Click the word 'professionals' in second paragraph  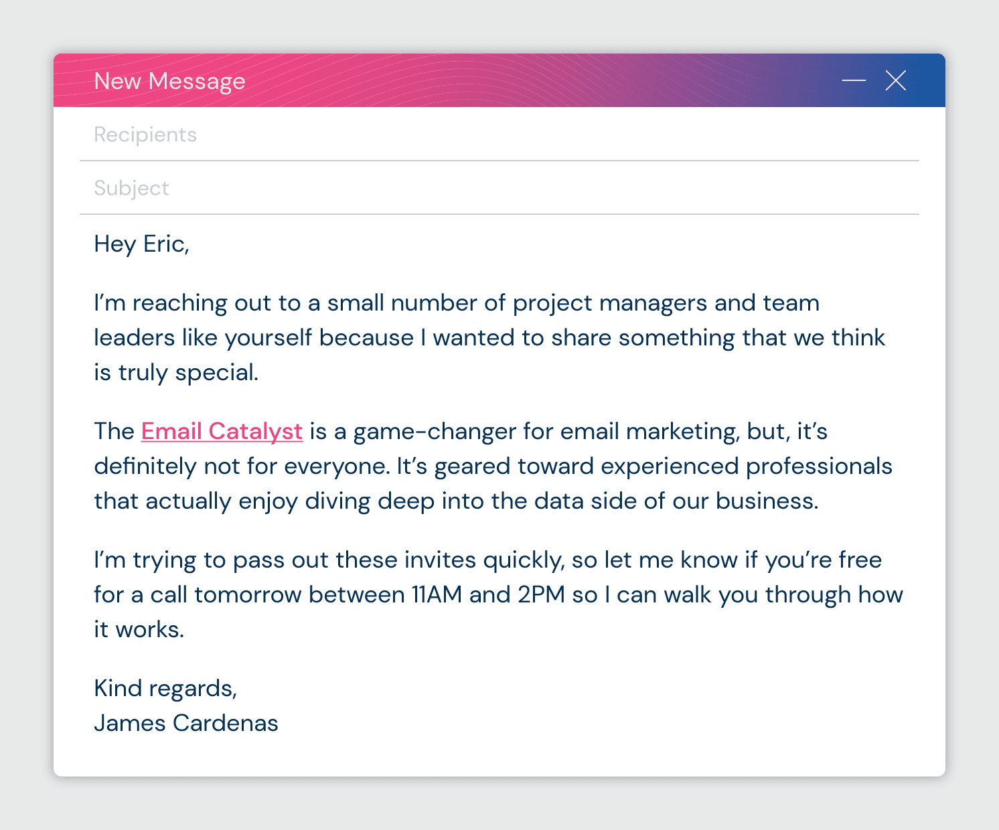(819, 467)
